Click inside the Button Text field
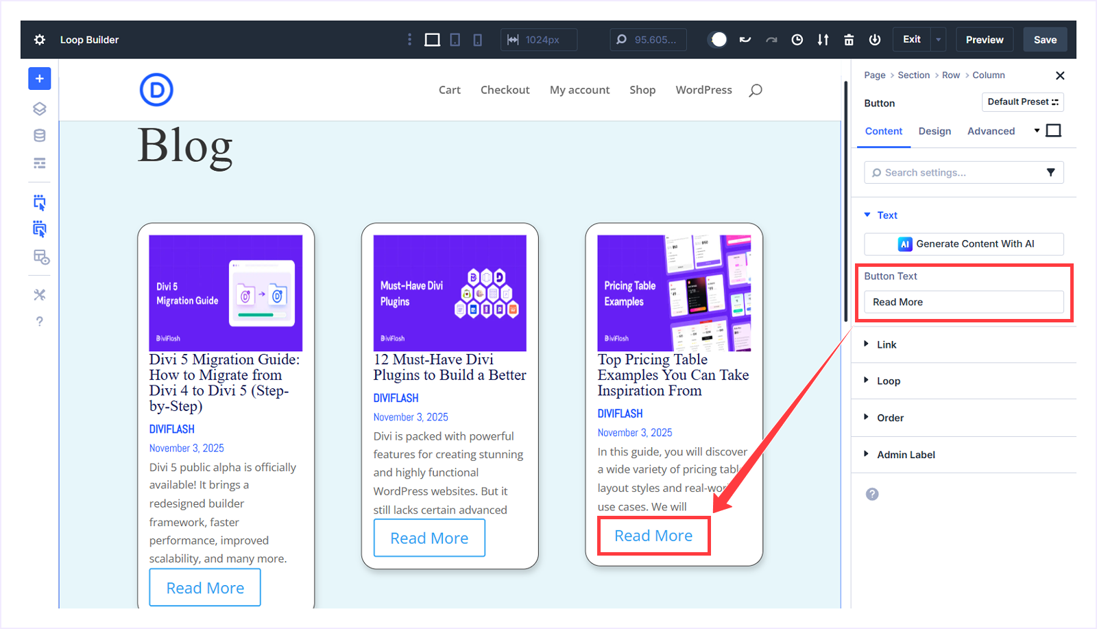This screenshot has height=629, width=1097. pyautogui.click(x=963, y=302)
